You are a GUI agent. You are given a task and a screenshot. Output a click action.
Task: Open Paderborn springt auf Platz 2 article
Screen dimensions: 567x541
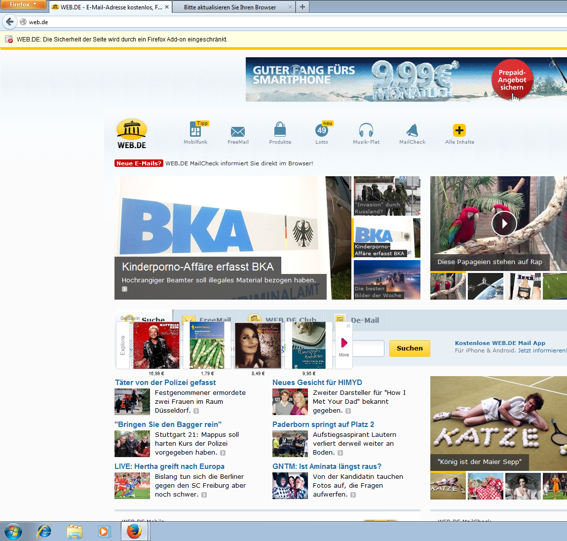[323, 424]
